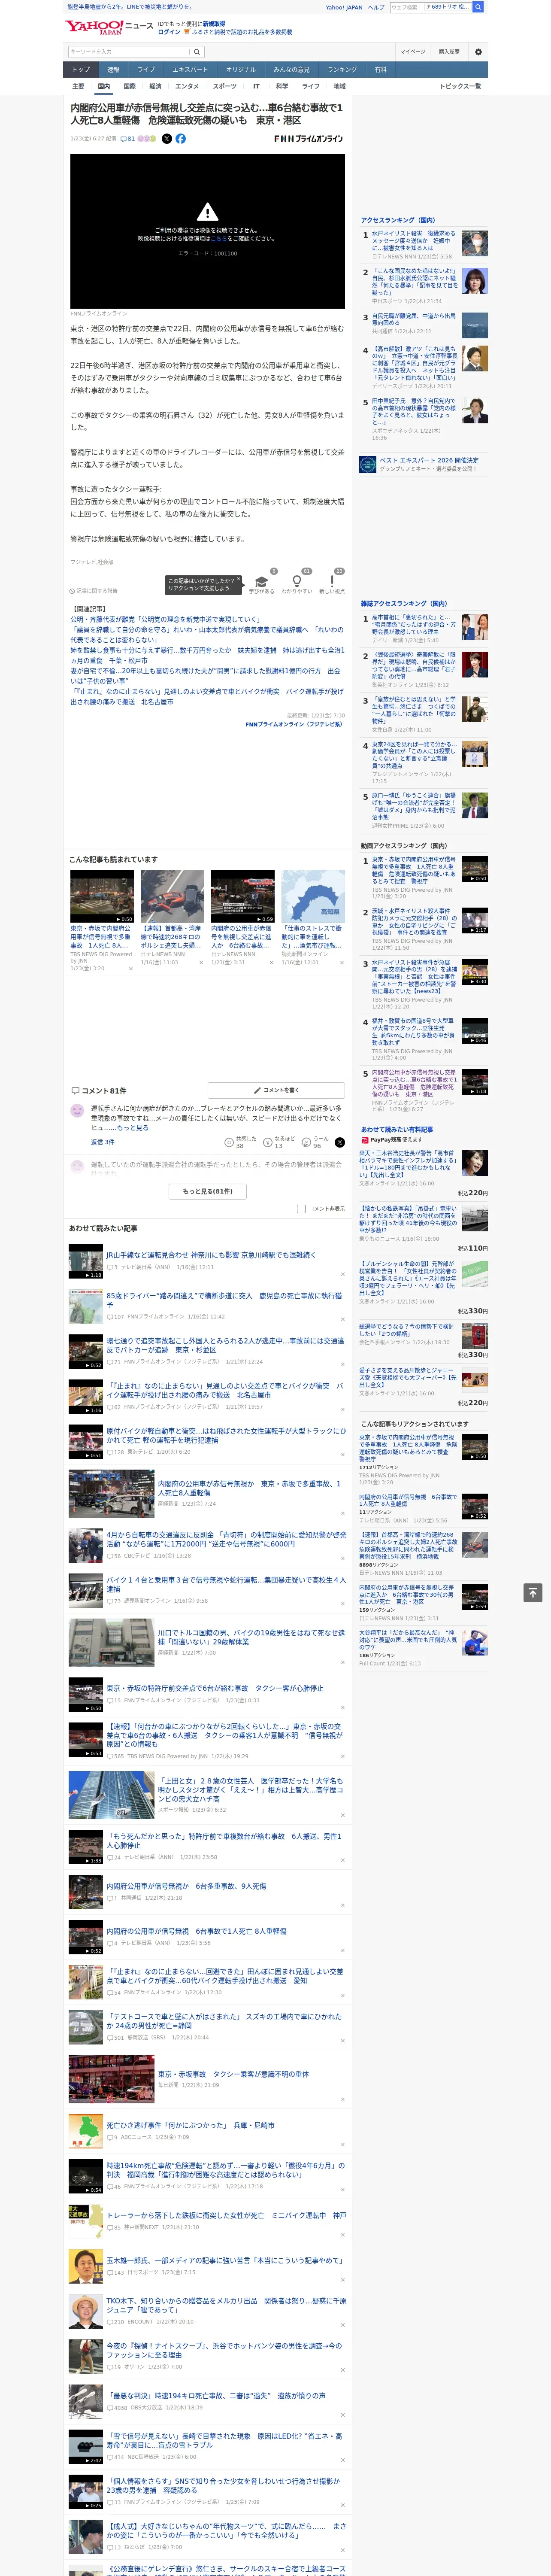Open the Yahoo! JAPAN link in top bar
Viewport: 551px width, 2576px height.
click(x=344, y=7)
